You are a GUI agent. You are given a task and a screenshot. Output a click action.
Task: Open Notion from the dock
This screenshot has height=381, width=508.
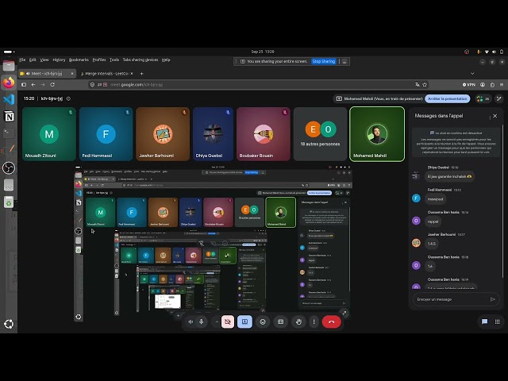click(9, 116)
